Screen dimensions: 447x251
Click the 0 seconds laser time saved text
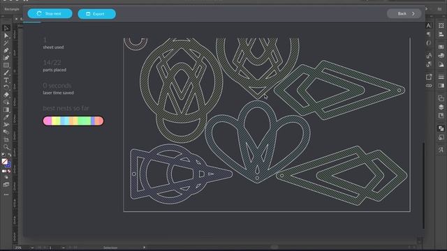58,89
